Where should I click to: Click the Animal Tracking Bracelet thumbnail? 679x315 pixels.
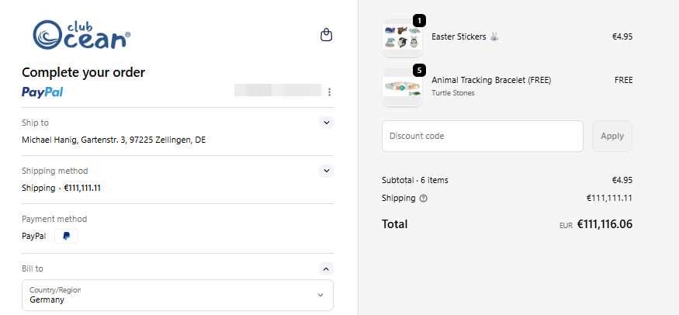click(402, 87)
